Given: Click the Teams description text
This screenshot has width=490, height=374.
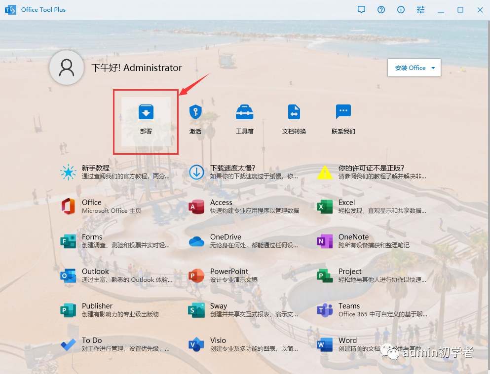Looking at the screenshot, I should (383, 314).
